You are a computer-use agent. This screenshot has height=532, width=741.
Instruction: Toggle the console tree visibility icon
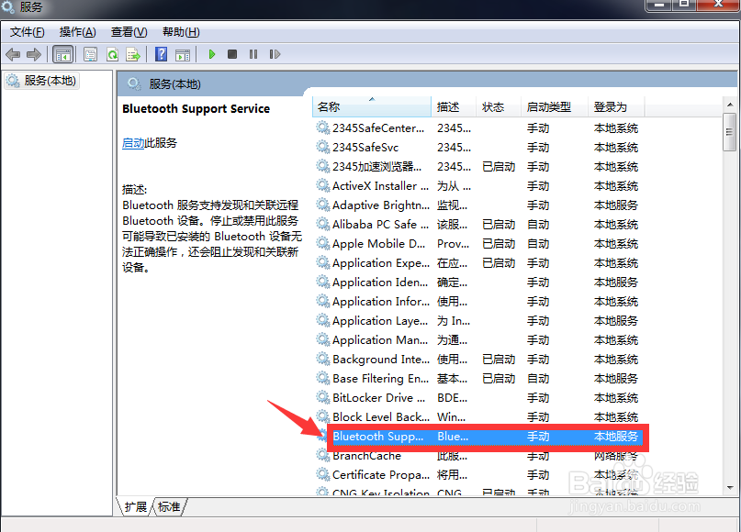[62, 54]
